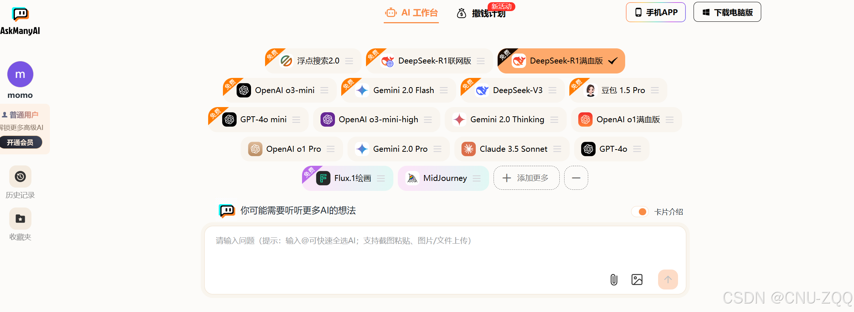
Task: Click 你可能需要听听更多AI的想法 heading
Action: point(298,210)
